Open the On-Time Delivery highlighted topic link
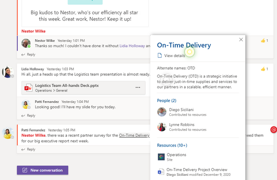Image resolution: width=277 pixels, height=180 pixels. pyautogui.click(x=134, y=135)
